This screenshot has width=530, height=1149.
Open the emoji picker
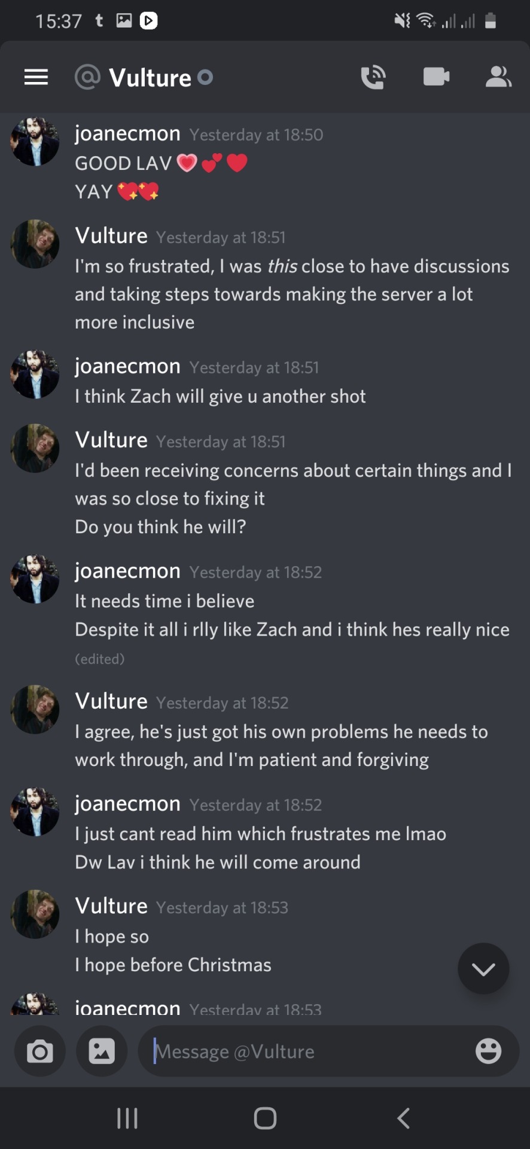pos(488,1051)
